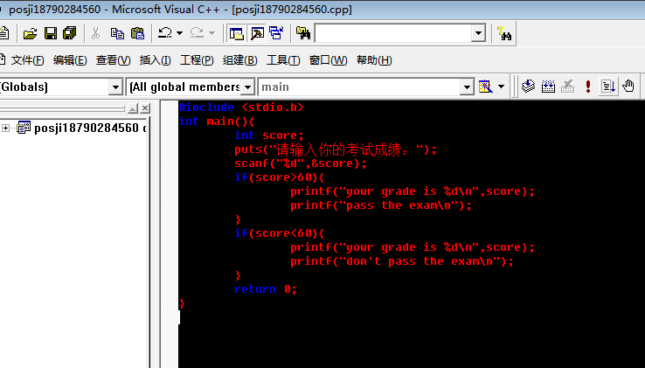Screen dimensions: 645x368
Task: Click the "if(score<60){" line
Action: tap(280, 233)
